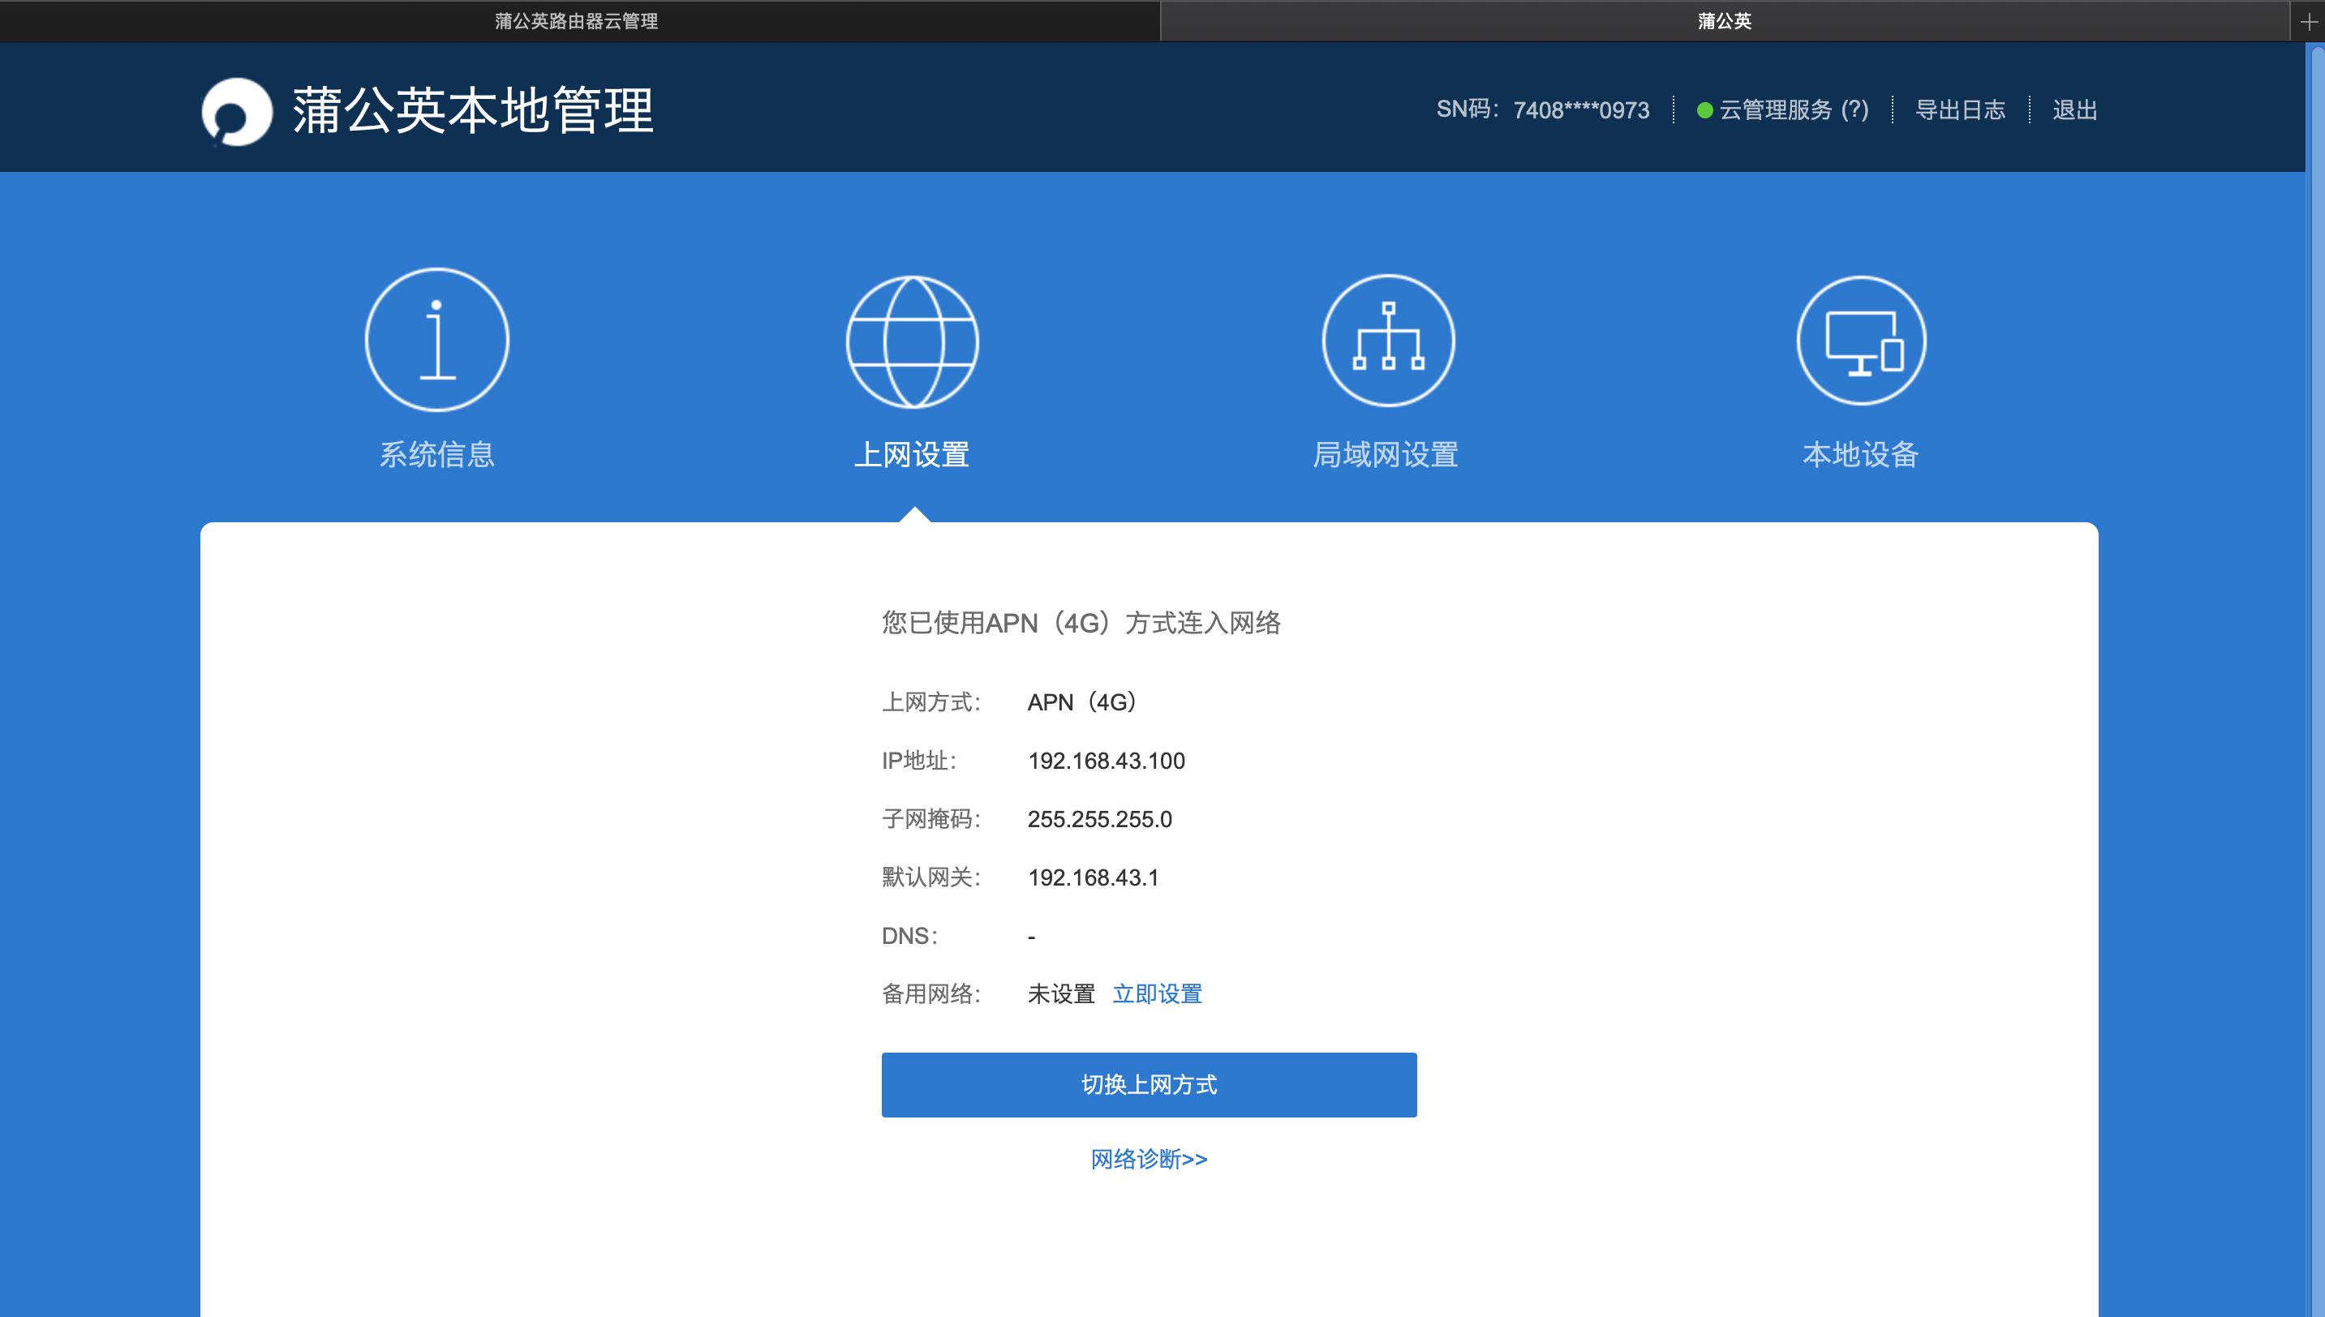The height and width of the screenshot is (1317, 2325).
Task: Click the SN码 masked serial number
Action: pos(1581,109)
